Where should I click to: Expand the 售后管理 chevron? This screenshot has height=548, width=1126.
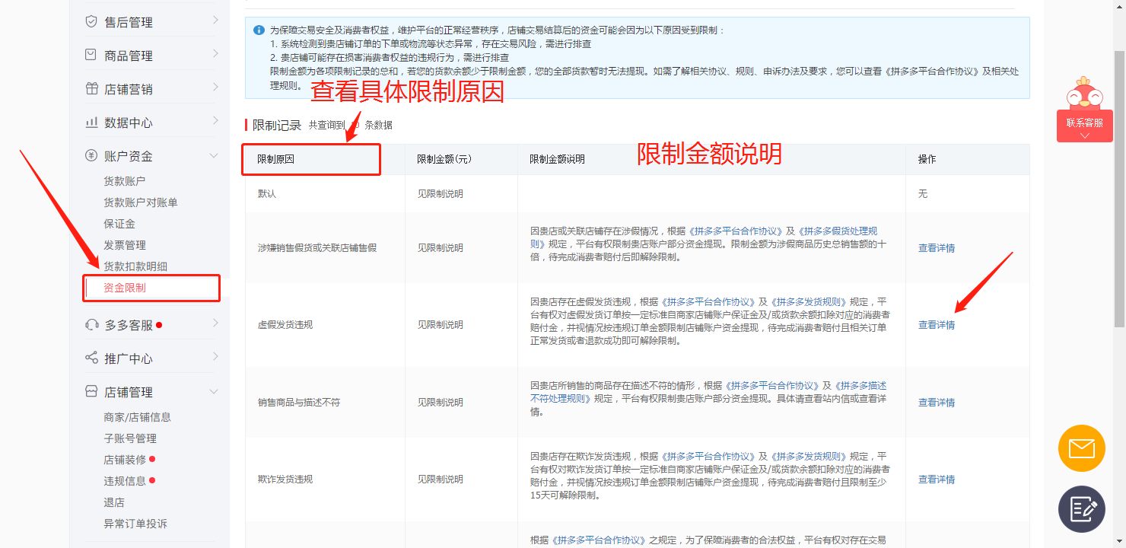point(215,20)
